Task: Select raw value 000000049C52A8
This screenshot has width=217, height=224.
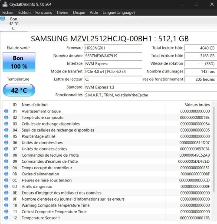Action: tap(194, 155)
